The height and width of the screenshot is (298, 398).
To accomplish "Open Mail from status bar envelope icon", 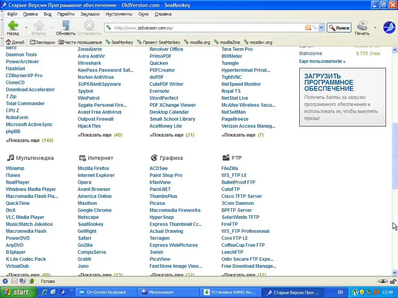I will (x=14, y=281).
